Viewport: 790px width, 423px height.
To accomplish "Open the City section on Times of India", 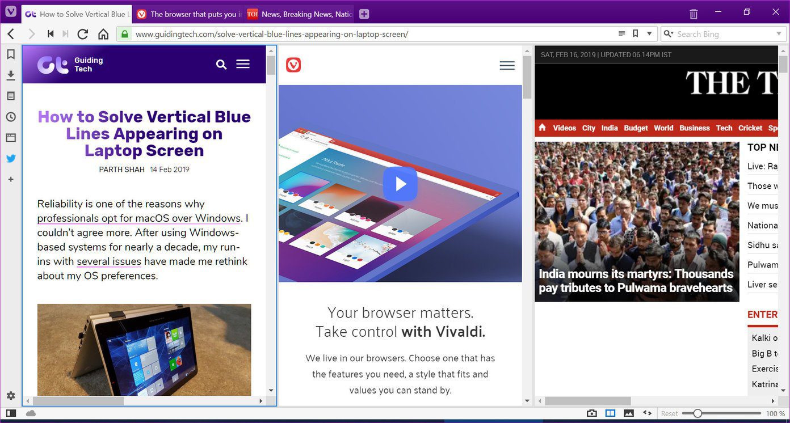I will pos(589,128).
